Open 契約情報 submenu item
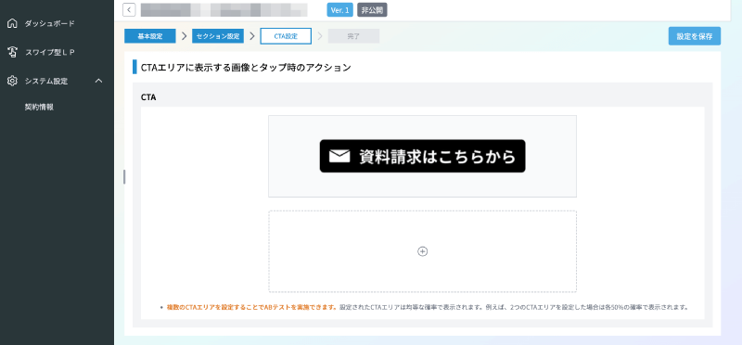Image resolution: width=742 pixels, height=345 pixels. click(39, 108)
